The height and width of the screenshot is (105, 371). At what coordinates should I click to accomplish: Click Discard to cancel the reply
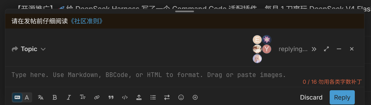311,97
